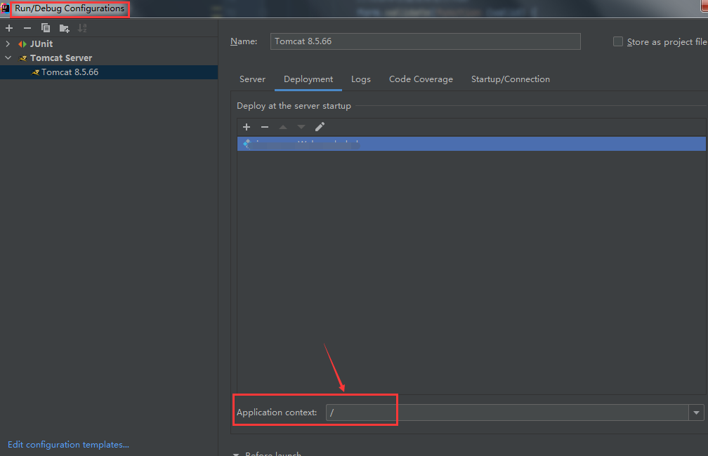Click the Tomcat Server group icon
The width and height of the screenshot is (708, 456).
coord(22,58)
